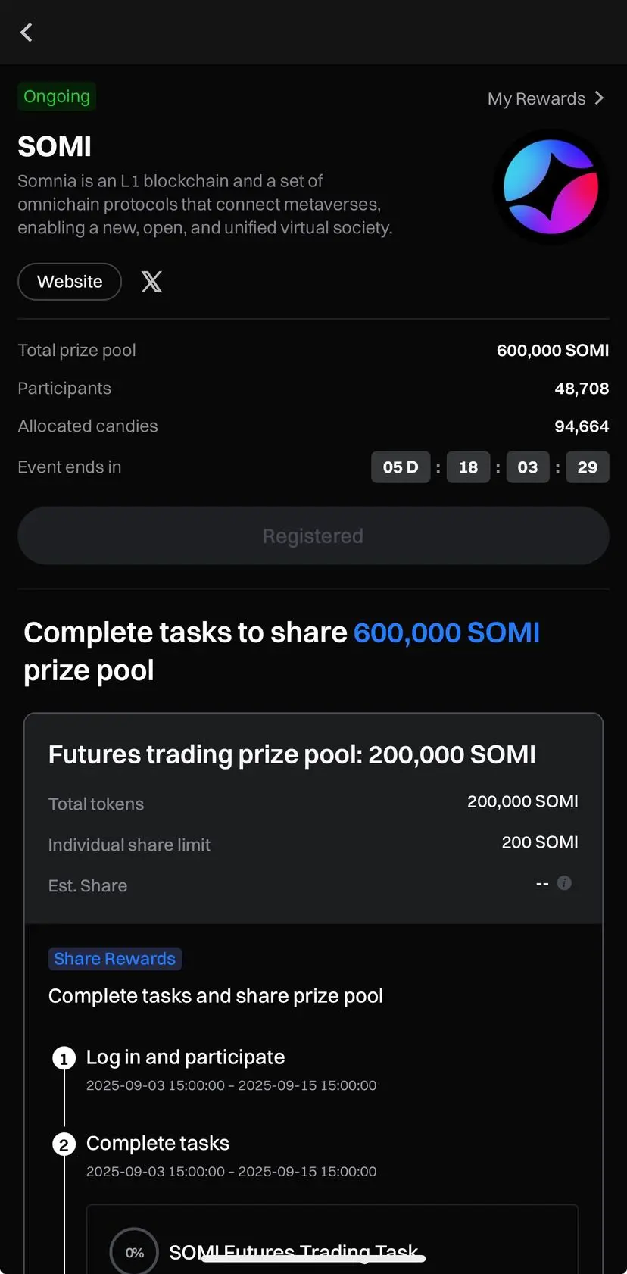Tap the Share Rewards tag
This screenshot has height=1274, width=627.
115,959
